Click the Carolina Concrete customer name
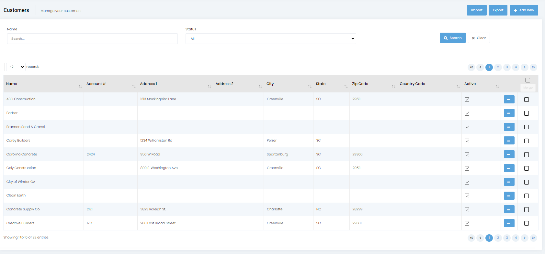The height and width of the screenshot is (254, 545). (22, 154)
